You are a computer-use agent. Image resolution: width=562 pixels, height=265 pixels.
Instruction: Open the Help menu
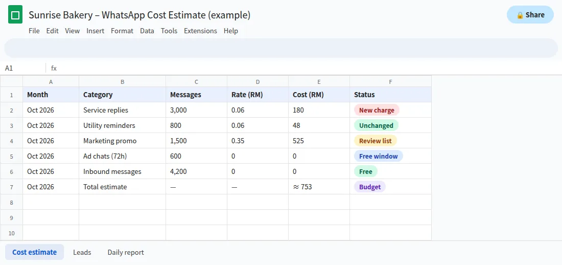231,31
